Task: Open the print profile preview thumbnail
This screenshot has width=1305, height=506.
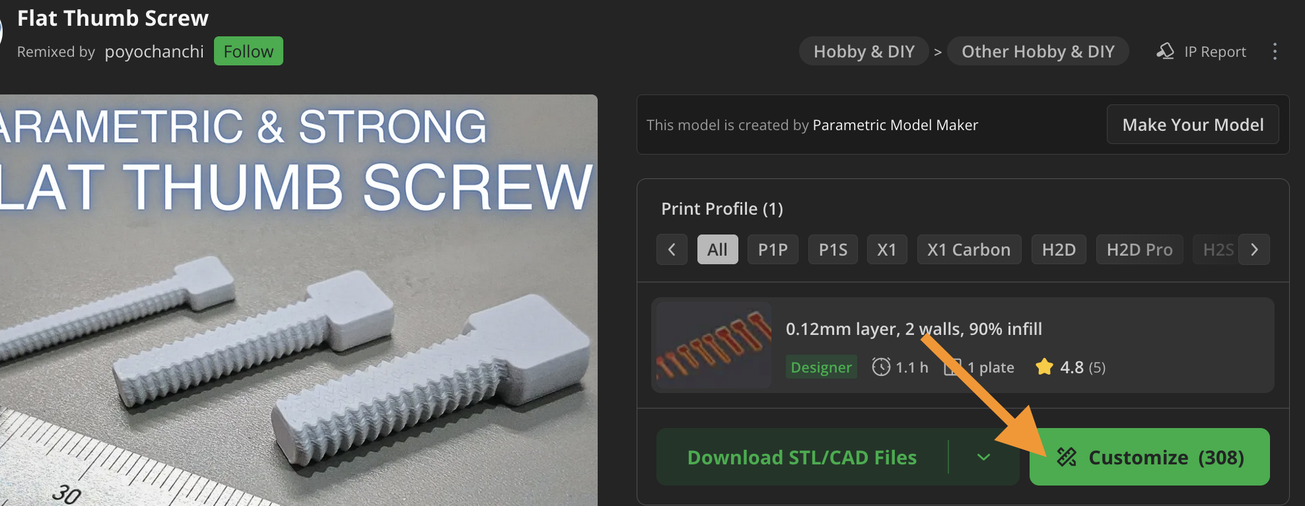Action: (x=713, y=345)
